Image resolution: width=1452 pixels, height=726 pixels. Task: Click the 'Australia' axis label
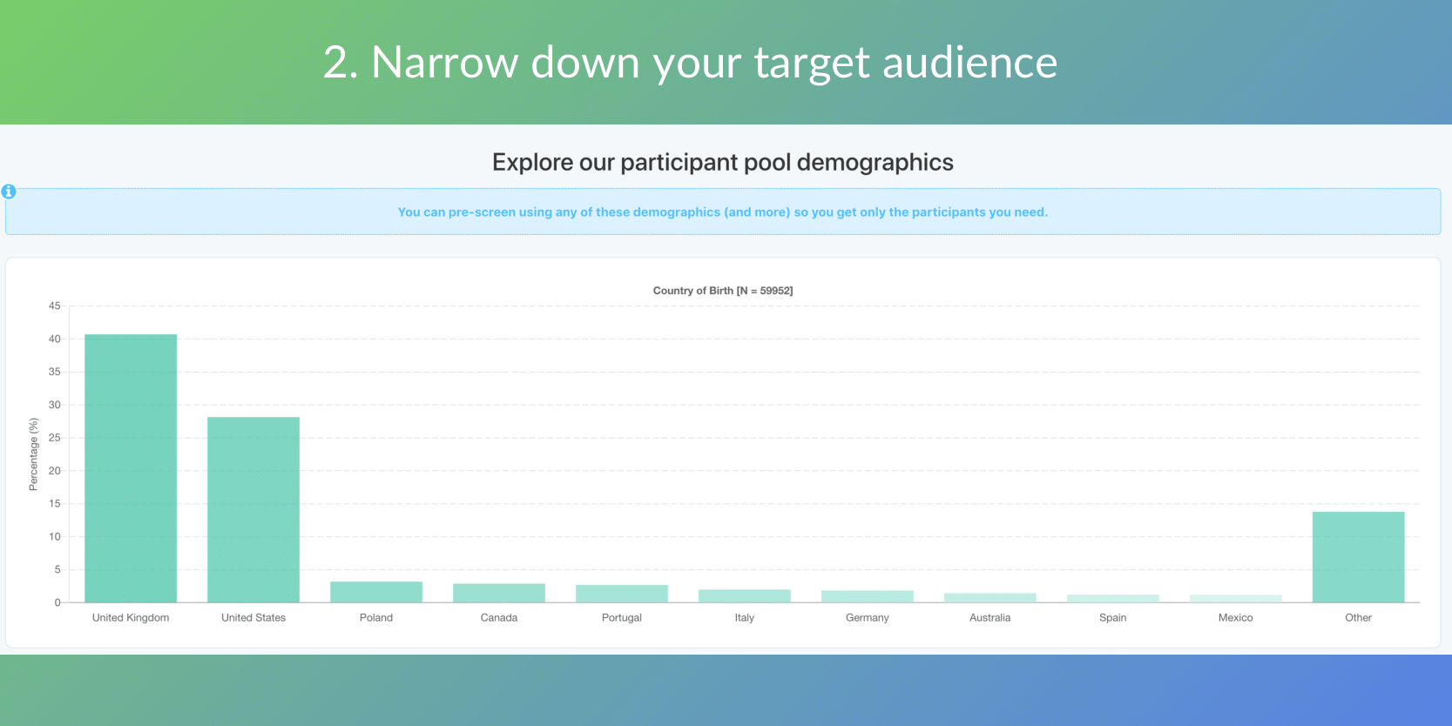(990, 617)
